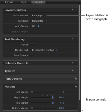Click the Direction label
This screenshot has width=112, height=112.
coord(23,21)
